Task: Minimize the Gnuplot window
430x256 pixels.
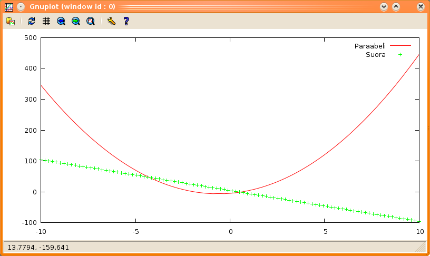Action: [384, 7]
